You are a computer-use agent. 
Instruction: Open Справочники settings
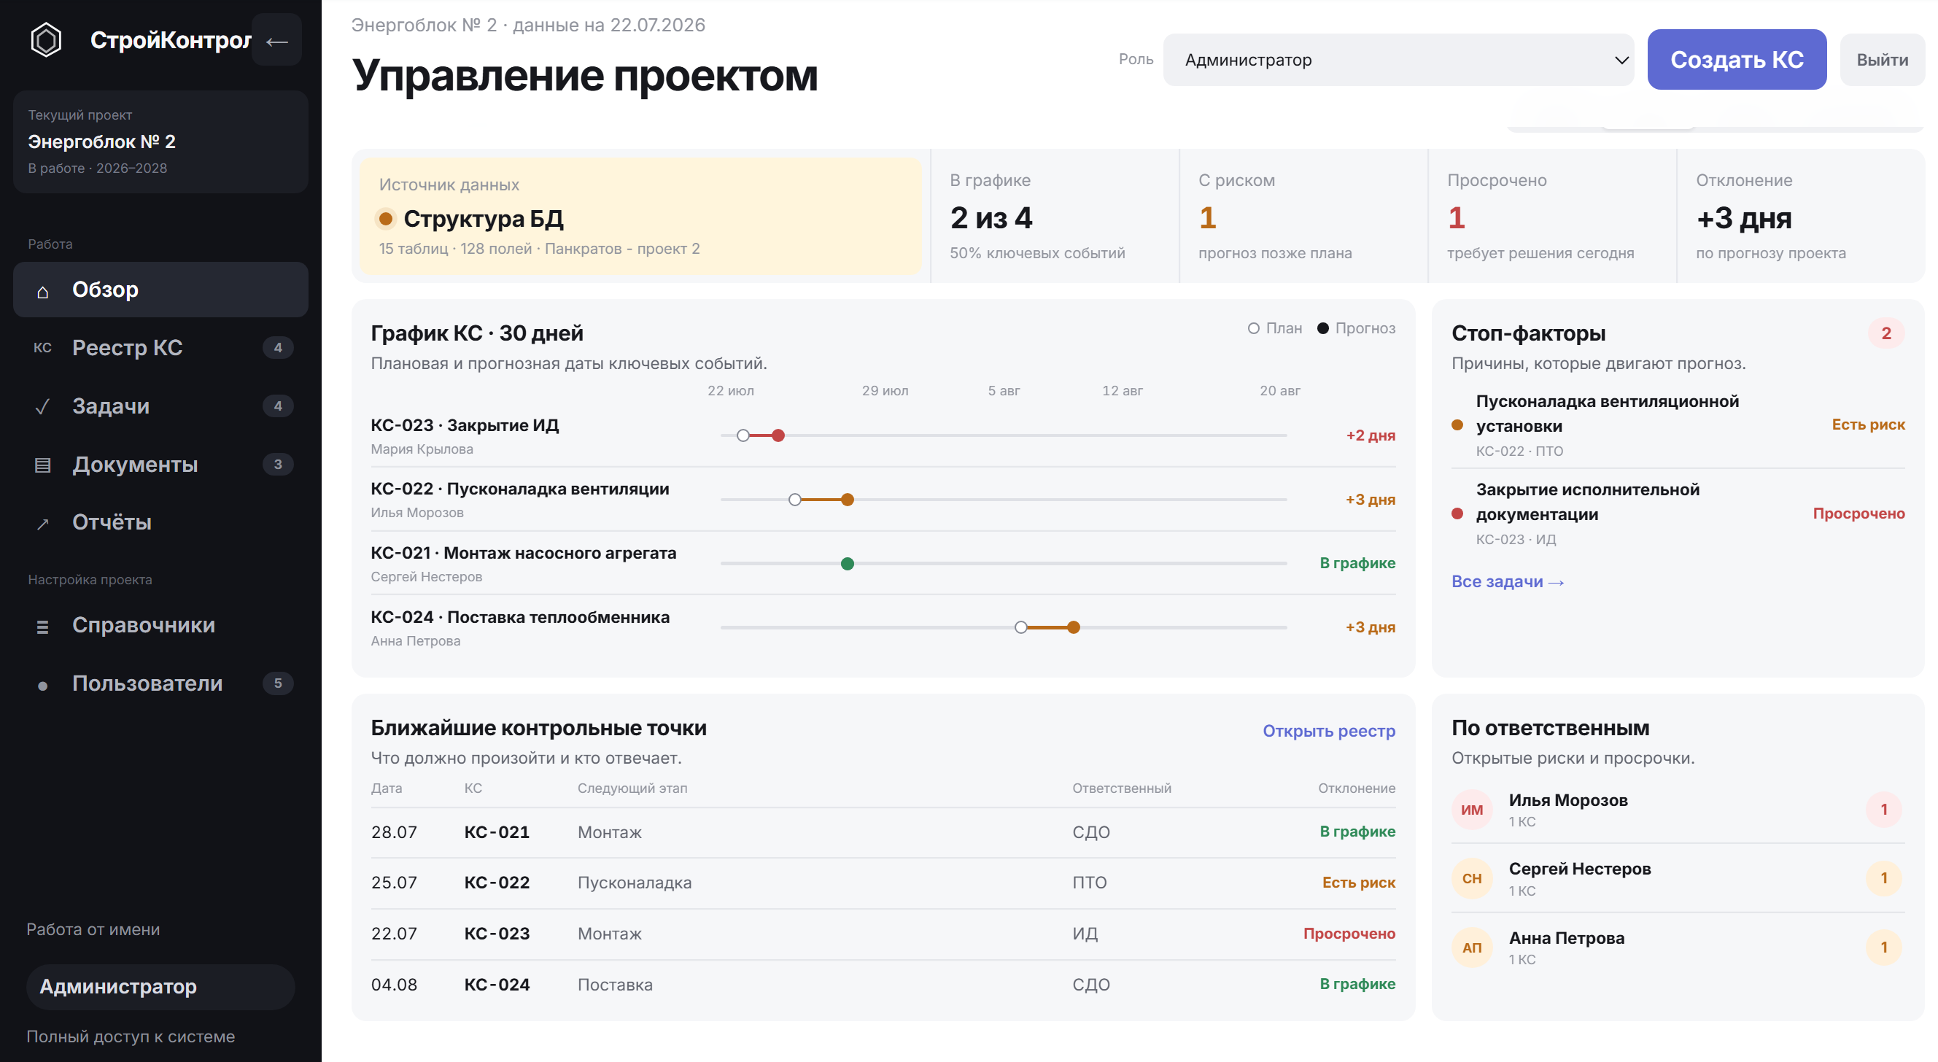[160, 625]
